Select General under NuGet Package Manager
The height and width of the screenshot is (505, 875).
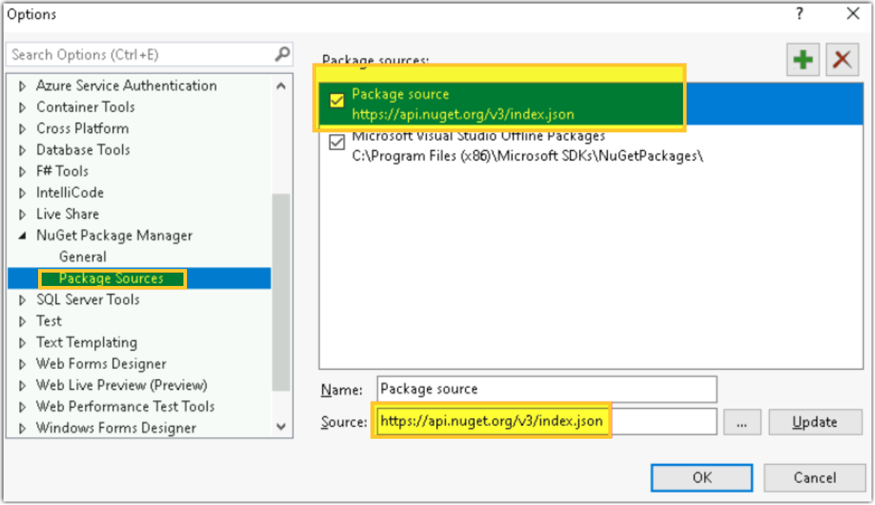pos(83,256)
